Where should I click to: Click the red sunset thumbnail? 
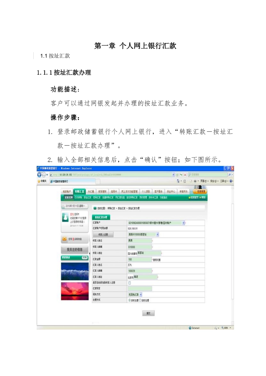(74, 291)
